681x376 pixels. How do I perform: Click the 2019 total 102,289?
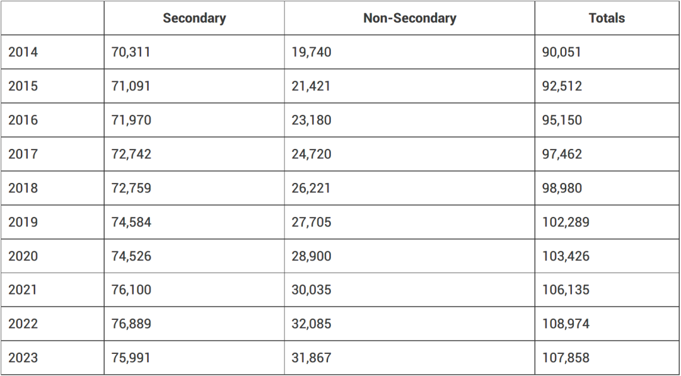566,222
